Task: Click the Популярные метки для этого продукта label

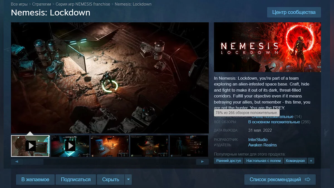Action: [250, 154]
